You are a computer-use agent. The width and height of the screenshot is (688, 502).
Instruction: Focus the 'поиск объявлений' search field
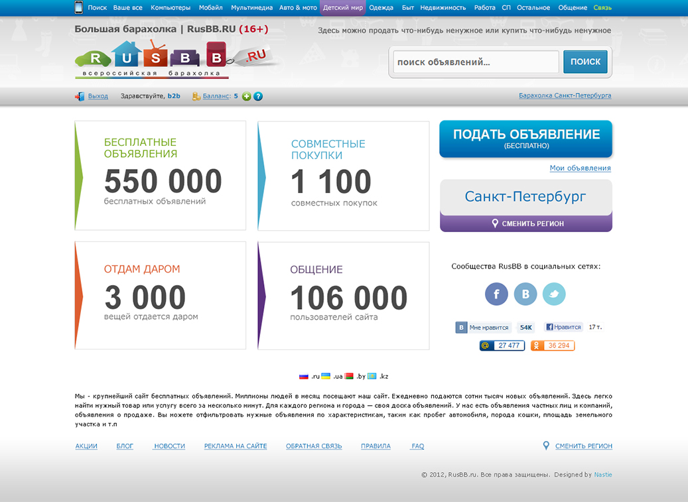[x=476, y=62]
